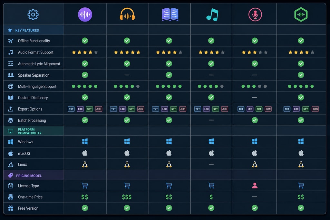This screenshot has height=220, width=330.
Task: Click JSON badge in the music note column
Action: coord(225,109)
